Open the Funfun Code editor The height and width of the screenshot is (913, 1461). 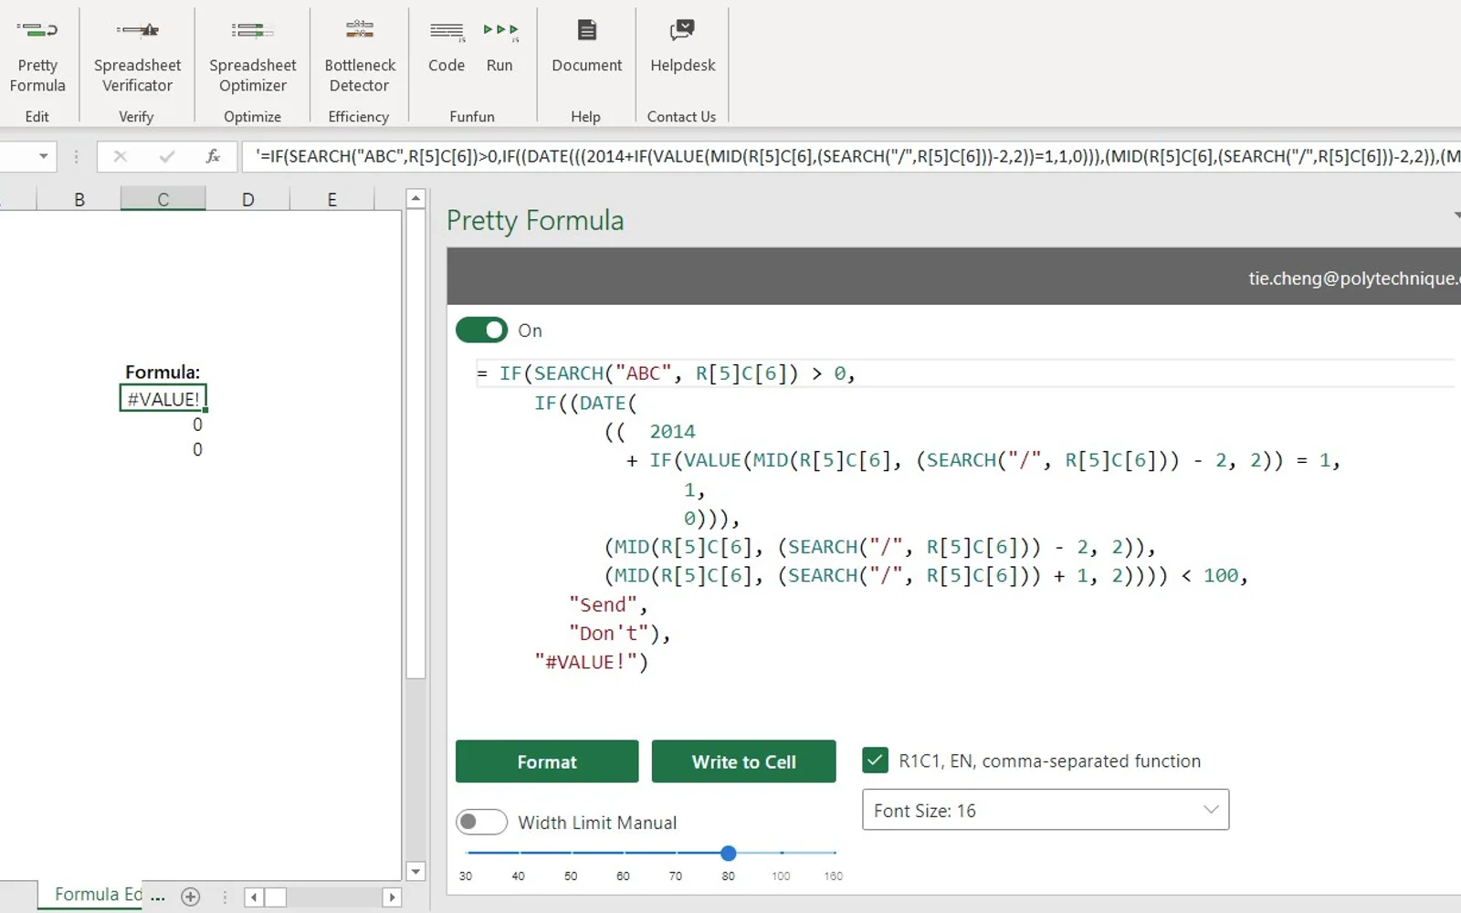coord(447,47)
